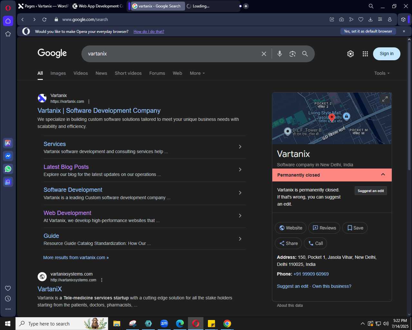Open More results from vartanix.com
The height and width of the screenshot is (330, 412).
coord(76,257)
